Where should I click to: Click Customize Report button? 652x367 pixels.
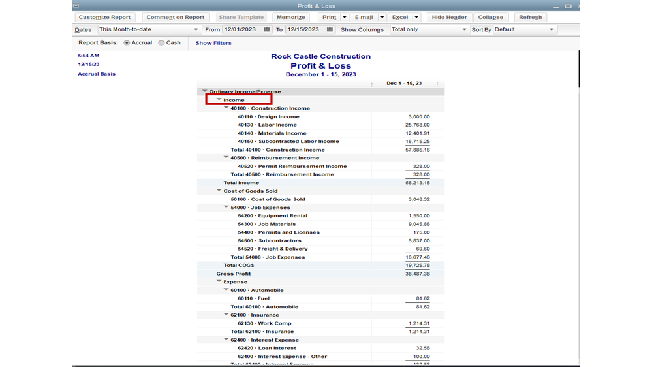[x=105, y=17]
